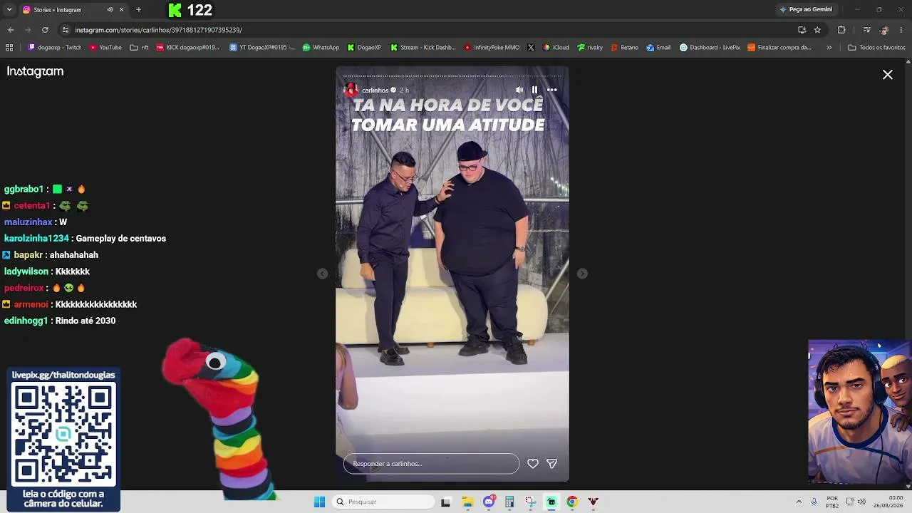Image resolution: width=912 pixels, height=513 pixels.
Task: Click the story progress bar
Action: (452, 76)
